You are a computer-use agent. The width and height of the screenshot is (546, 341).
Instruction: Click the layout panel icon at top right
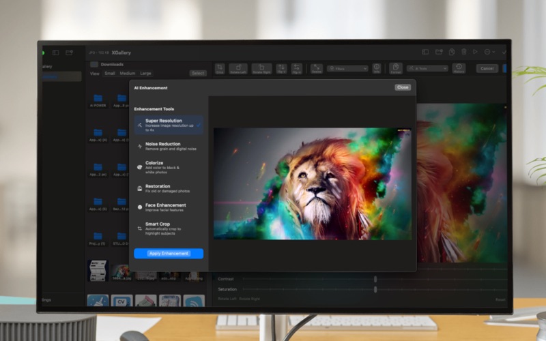coord(425,52)
